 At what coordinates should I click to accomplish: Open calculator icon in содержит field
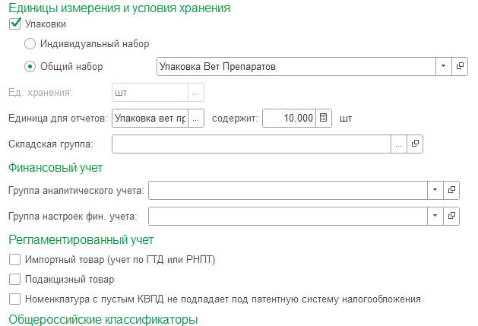click(x=324, y=118)
